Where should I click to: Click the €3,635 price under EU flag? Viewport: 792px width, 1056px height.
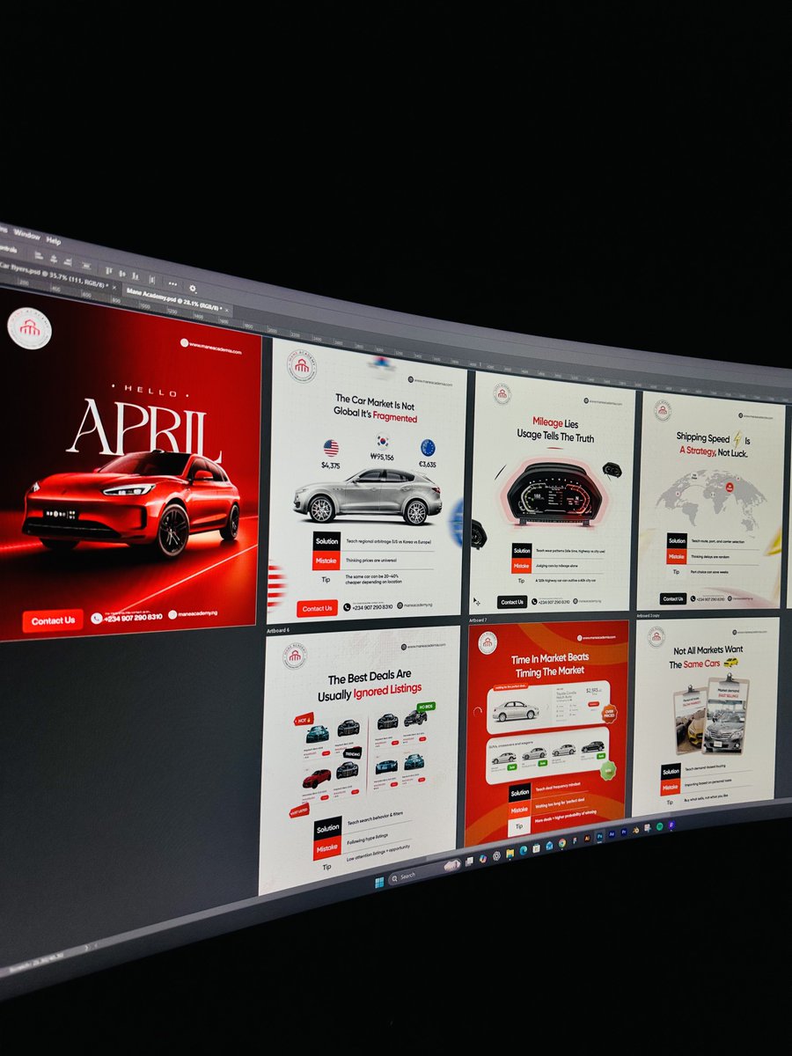pos(428,464)
